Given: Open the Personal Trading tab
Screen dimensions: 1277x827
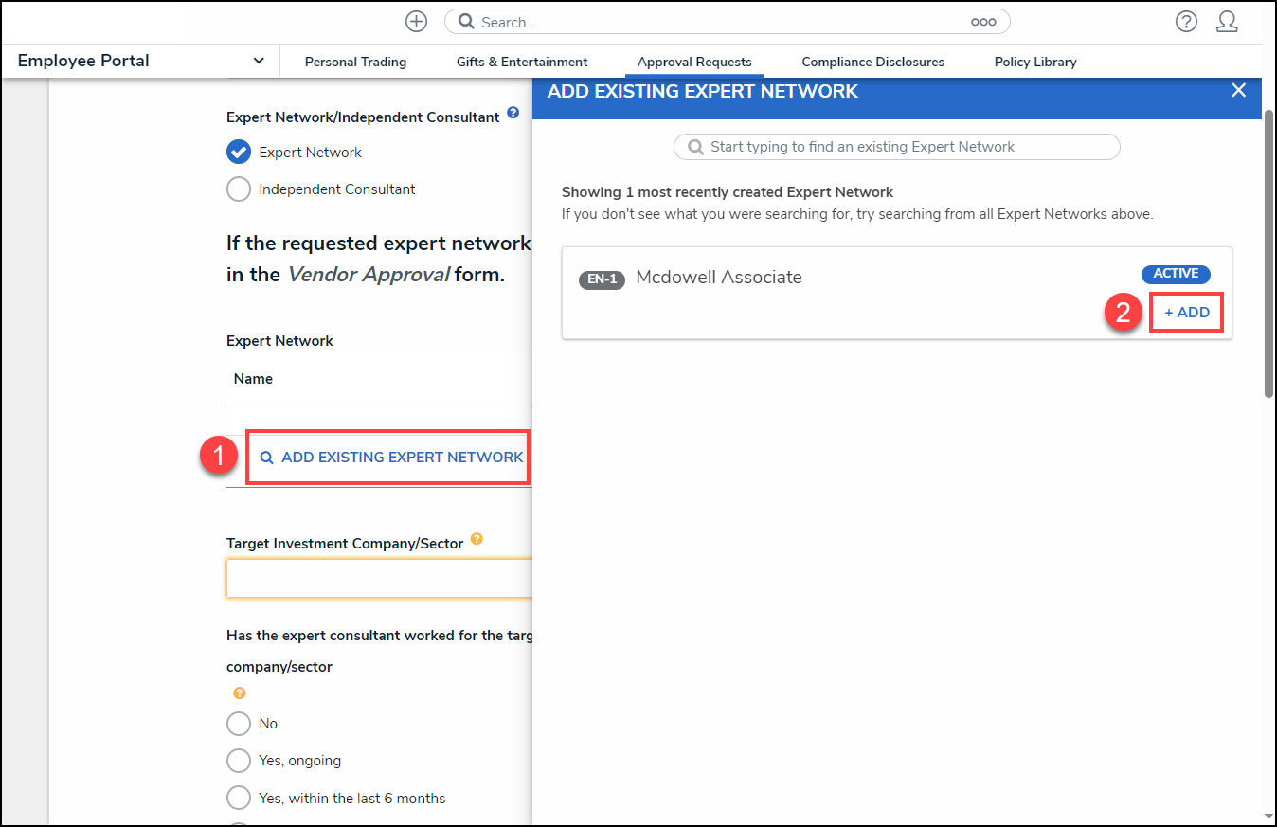Looking at the screenshot, I should [355, 62].
